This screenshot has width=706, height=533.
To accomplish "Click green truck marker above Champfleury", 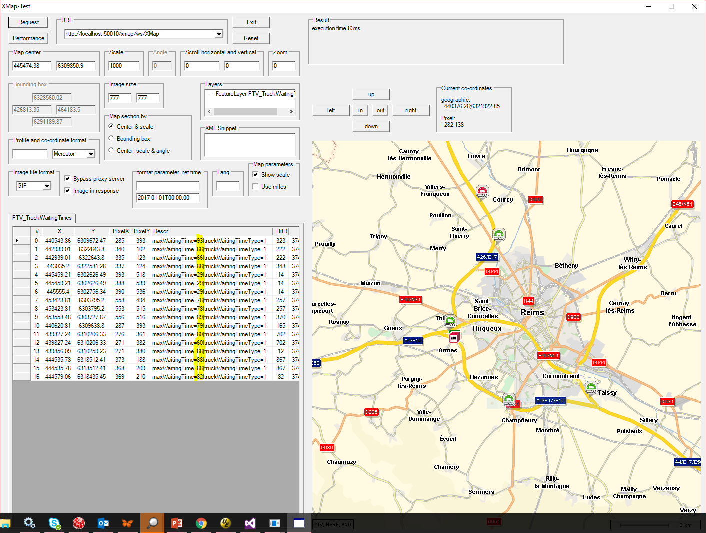I will point(509,400).
